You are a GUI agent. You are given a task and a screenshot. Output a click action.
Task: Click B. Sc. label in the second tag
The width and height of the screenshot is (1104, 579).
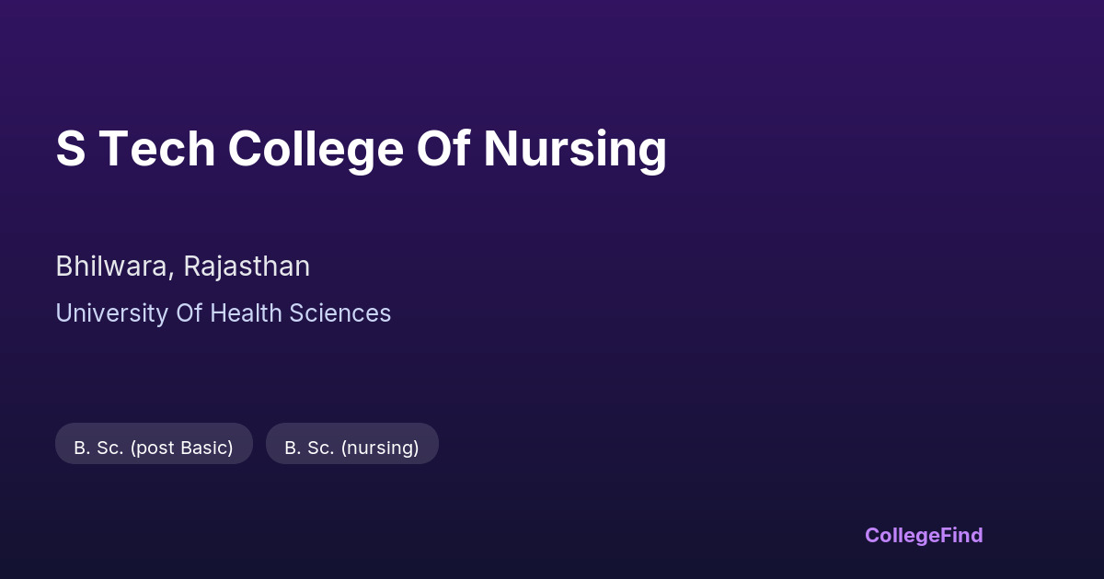point(309,448)
